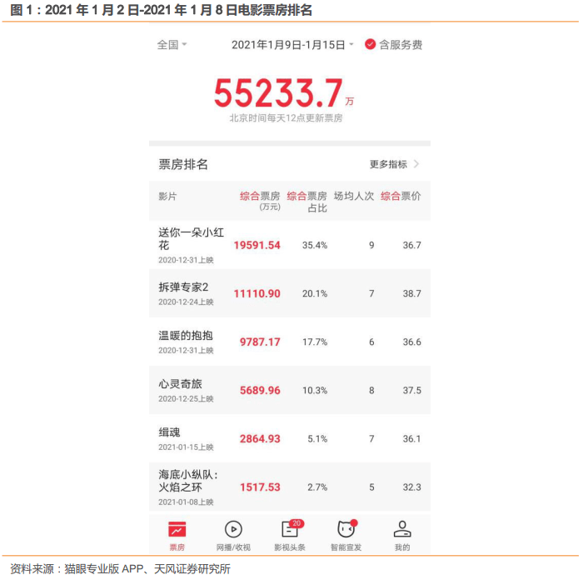
Task: Select the 2864.93 box office value
Action: point(260,438)
